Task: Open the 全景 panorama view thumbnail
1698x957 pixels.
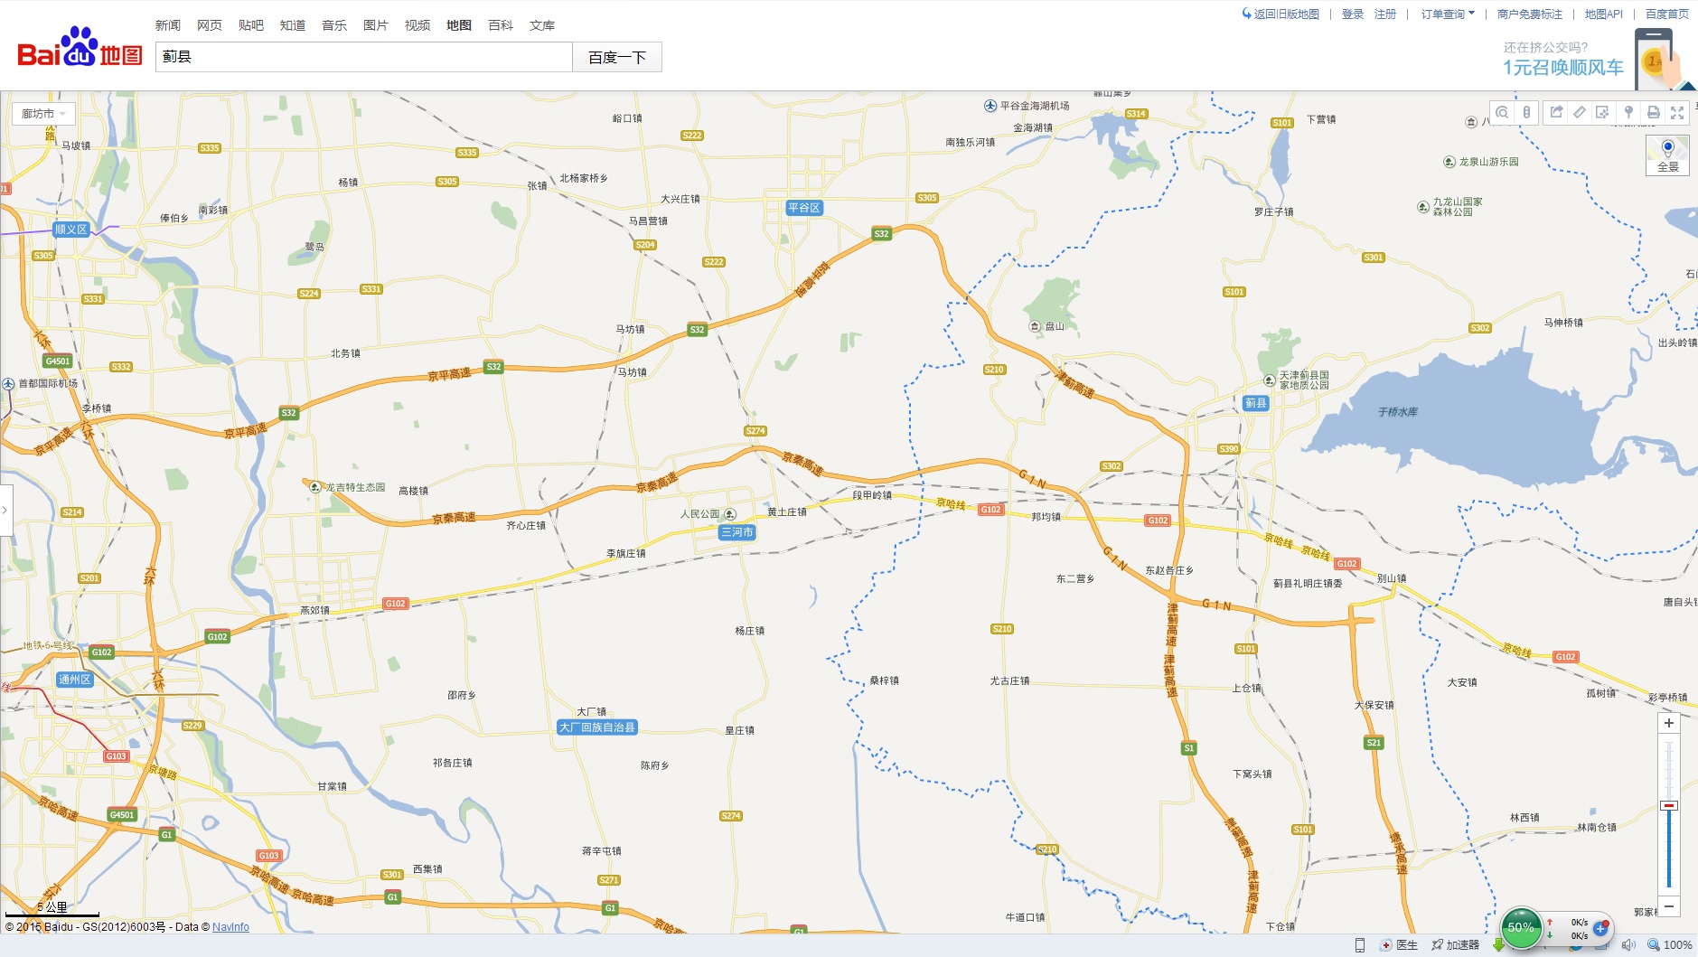Action: (1667, 155)
